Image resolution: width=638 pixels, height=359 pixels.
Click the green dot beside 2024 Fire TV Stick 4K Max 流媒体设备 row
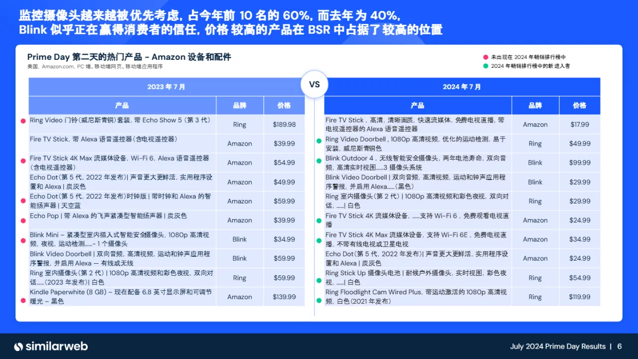coord(319,241)
